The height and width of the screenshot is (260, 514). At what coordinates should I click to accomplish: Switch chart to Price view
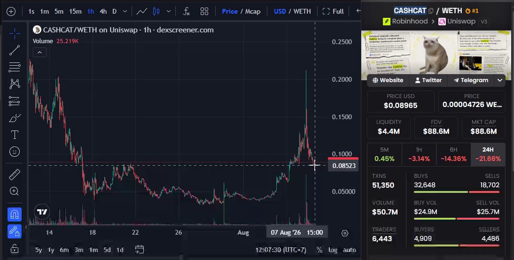point(230,11)
